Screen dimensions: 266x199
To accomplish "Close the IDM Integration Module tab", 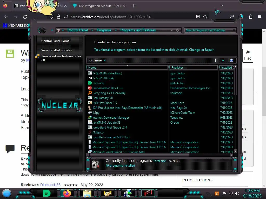I will pos(124,6).
